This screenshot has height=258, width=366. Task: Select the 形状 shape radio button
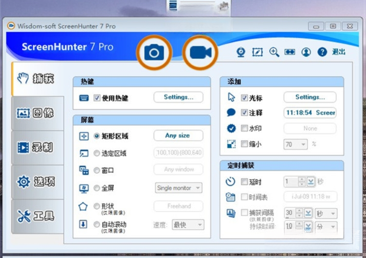(97, 206)
